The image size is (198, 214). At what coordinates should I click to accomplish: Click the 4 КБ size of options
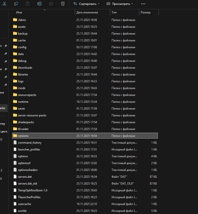click(x=154, y=156)
